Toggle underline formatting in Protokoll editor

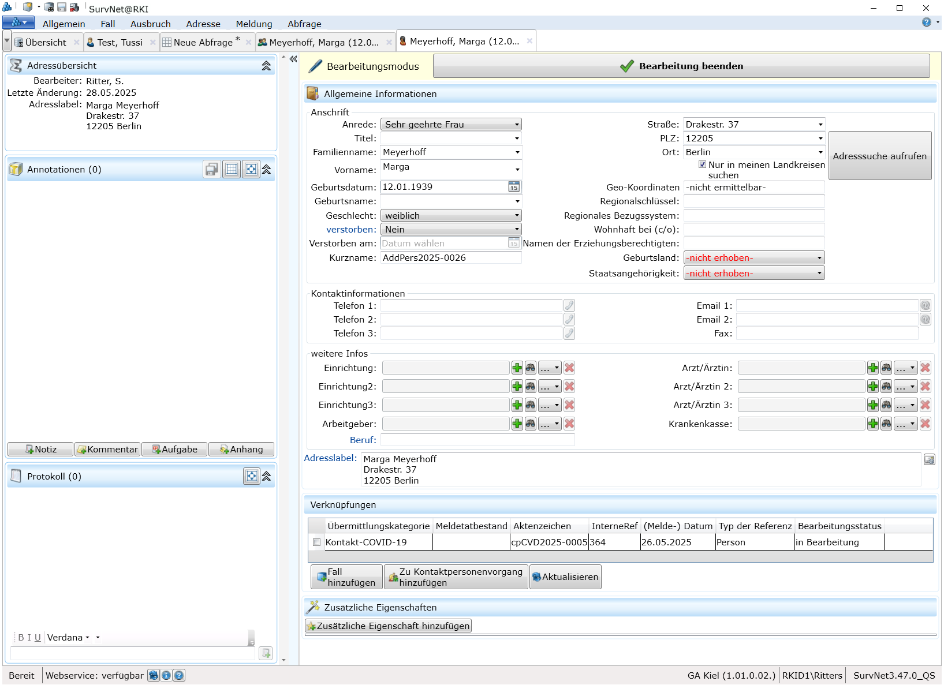(38, 638)
